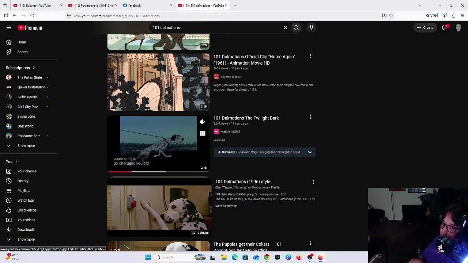
Task: Open the Subscriptions section chevron
Action: (34, 68)
